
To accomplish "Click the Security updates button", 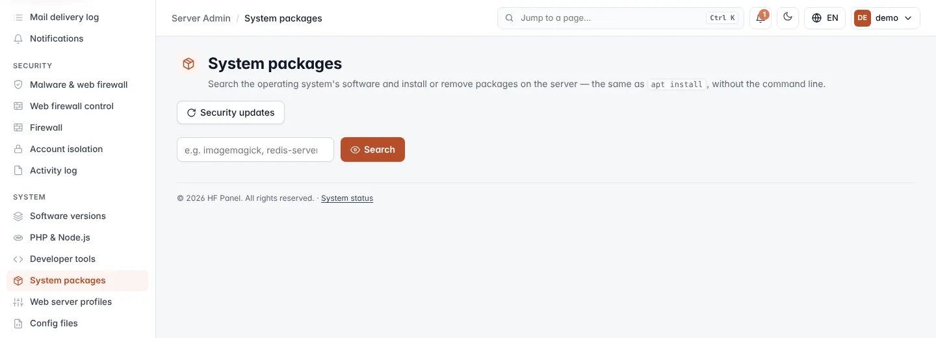I will 231,112.
